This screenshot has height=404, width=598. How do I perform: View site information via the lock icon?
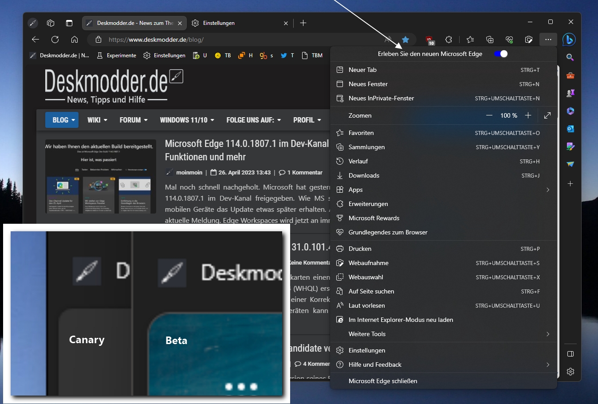(98, 40)
